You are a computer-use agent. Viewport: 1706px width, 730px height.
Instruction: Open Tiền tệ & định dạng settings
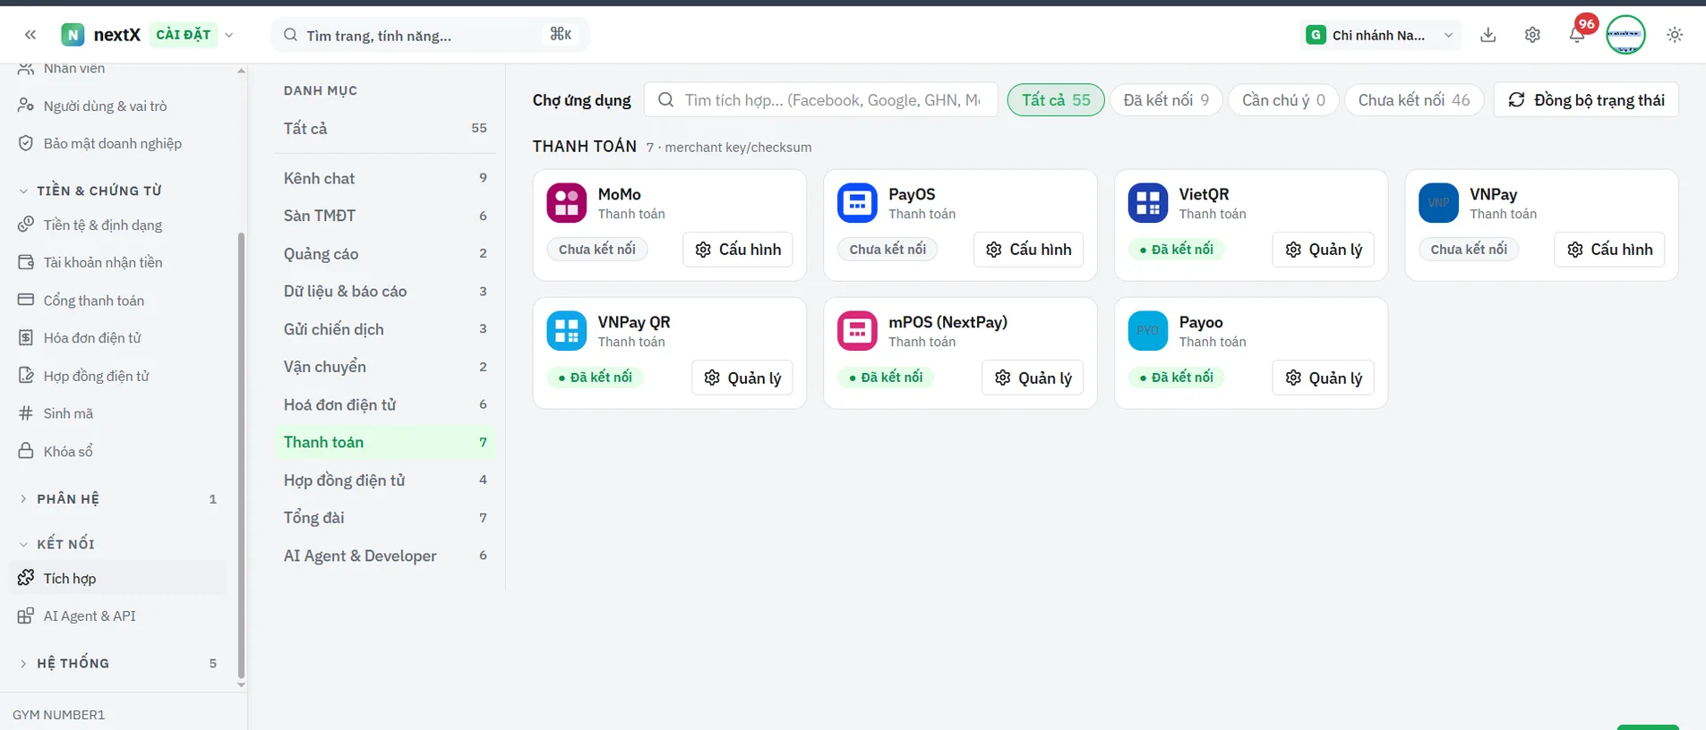(117, 225)
